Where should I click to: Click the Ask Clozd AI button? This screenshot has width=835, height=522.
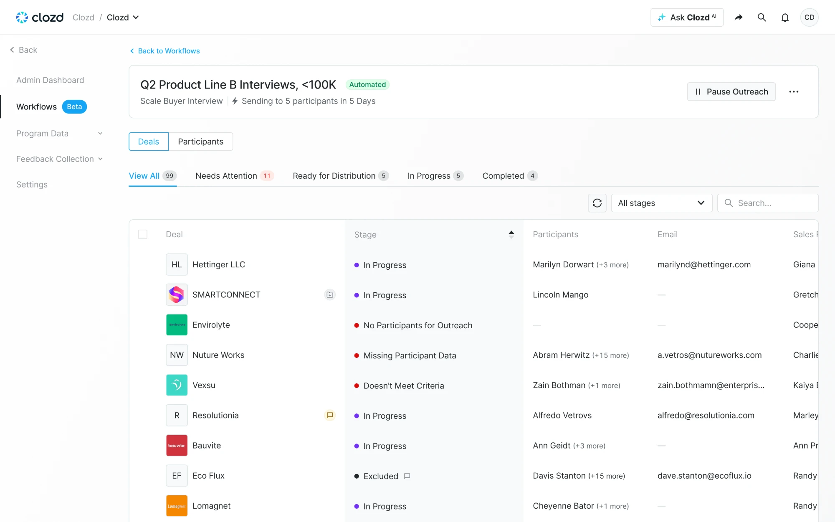pos(687,17)
